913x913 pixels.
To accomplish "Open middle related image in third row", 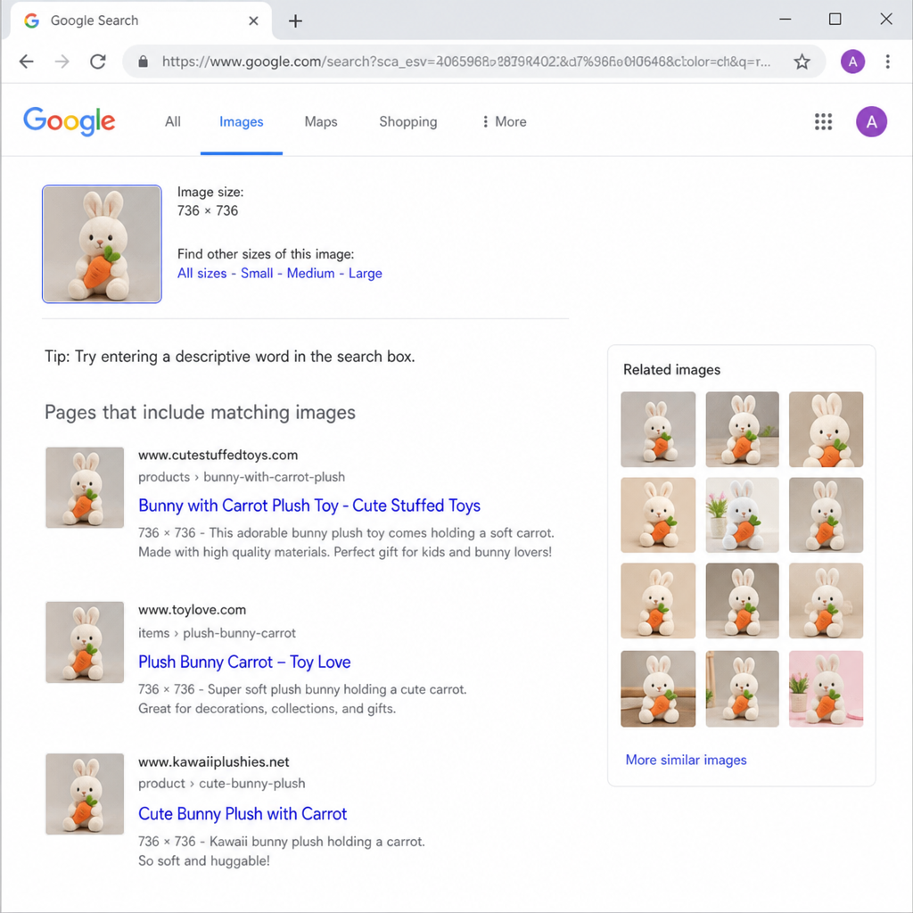I will point(742,601).
